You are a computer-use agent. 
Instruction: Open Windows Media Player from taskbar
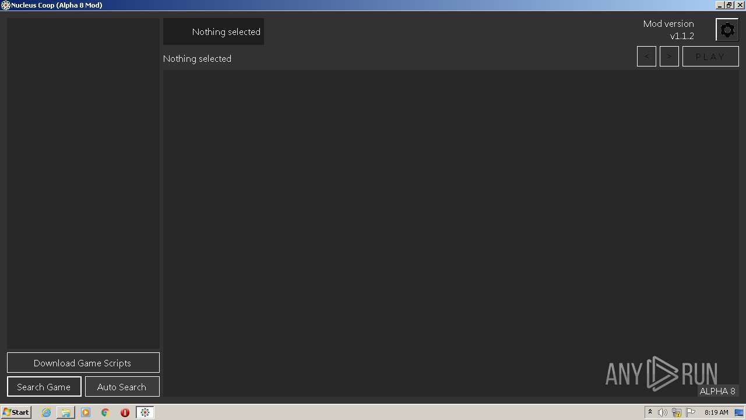(x=86, y=412)
